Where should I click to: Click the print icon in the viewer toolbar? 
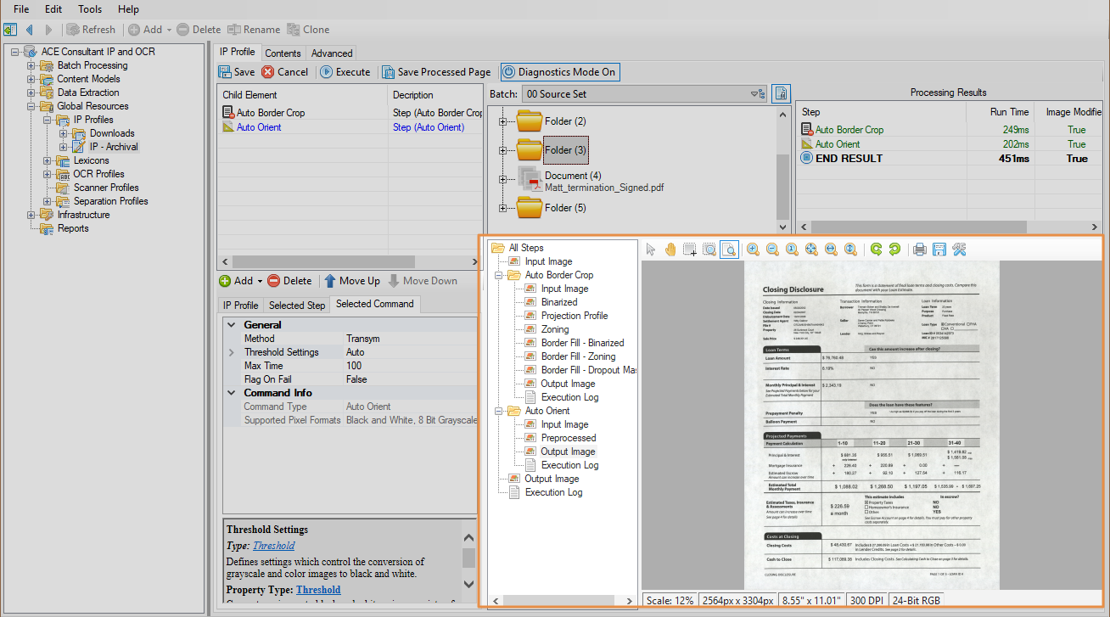pos(919,250)
